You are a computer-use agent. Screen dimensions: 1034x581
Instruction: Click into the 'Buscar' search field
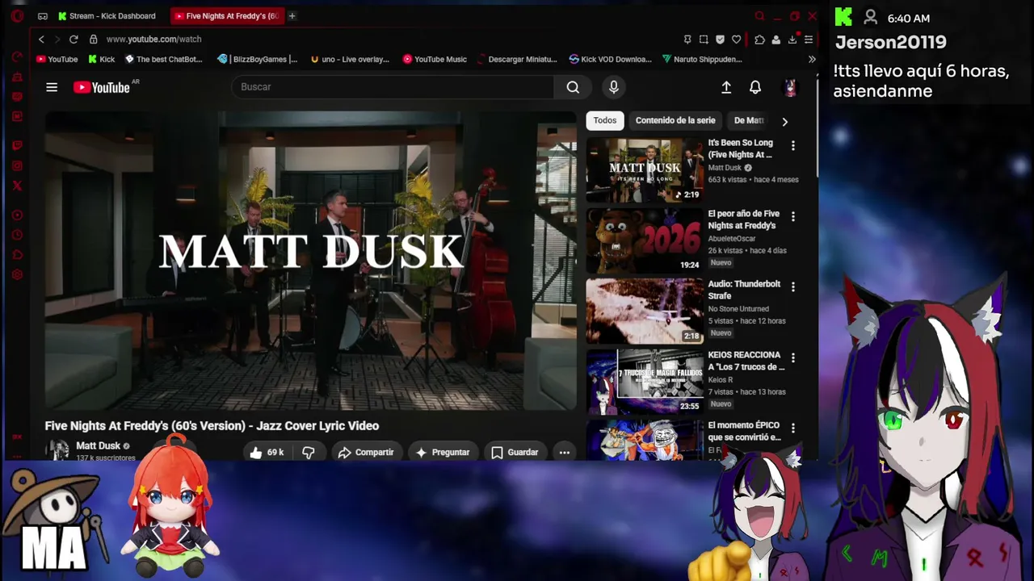(x=393, y=87)
